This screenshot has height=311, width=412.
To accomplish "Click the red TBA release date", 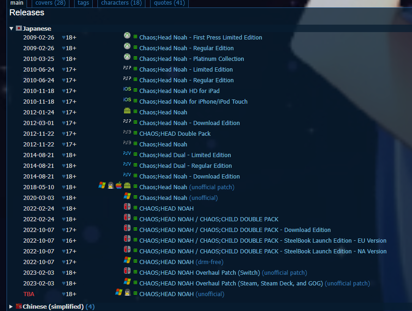I will coord(28,294).
